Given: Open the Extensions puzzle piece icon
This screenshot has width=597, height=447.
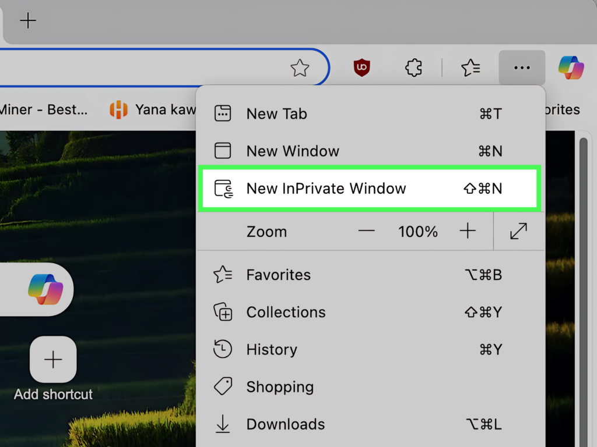Looking at the screenshot, I should coord(413,68).
